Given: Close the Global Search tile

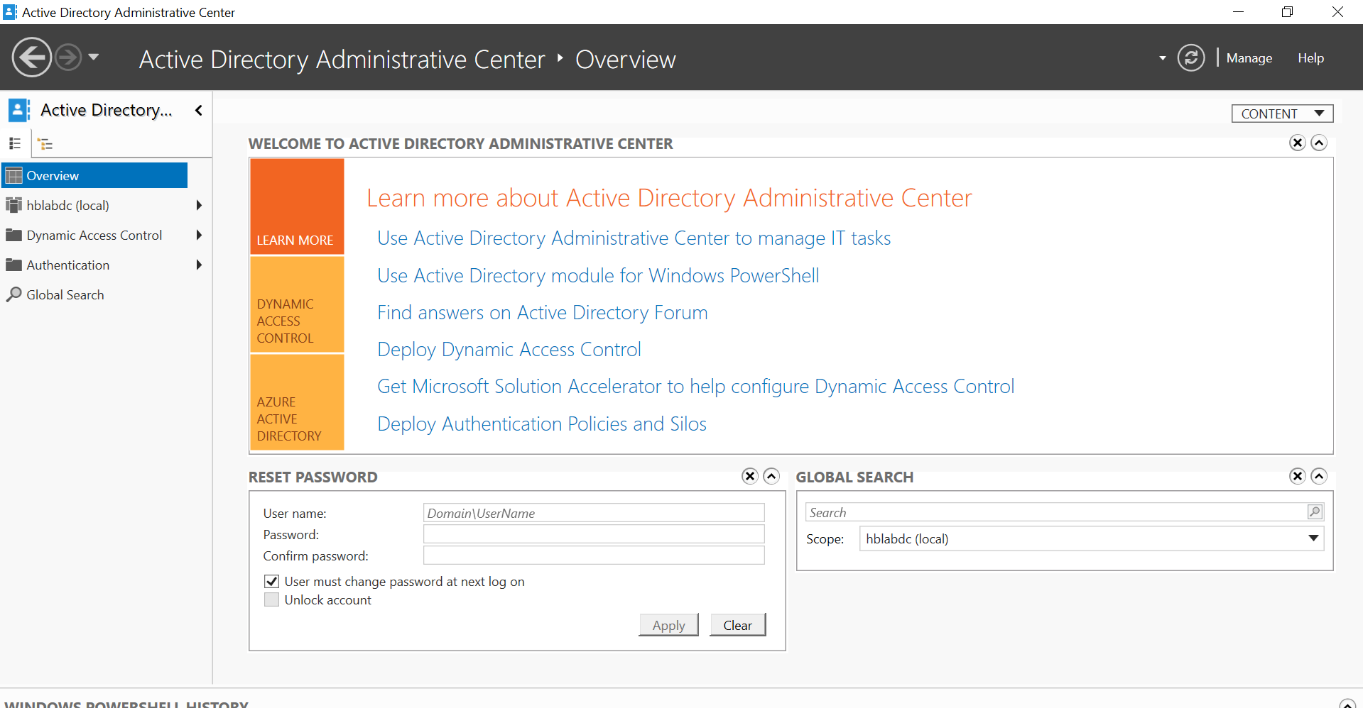Looking at the screenshot, I should [x=1298, y=476].
